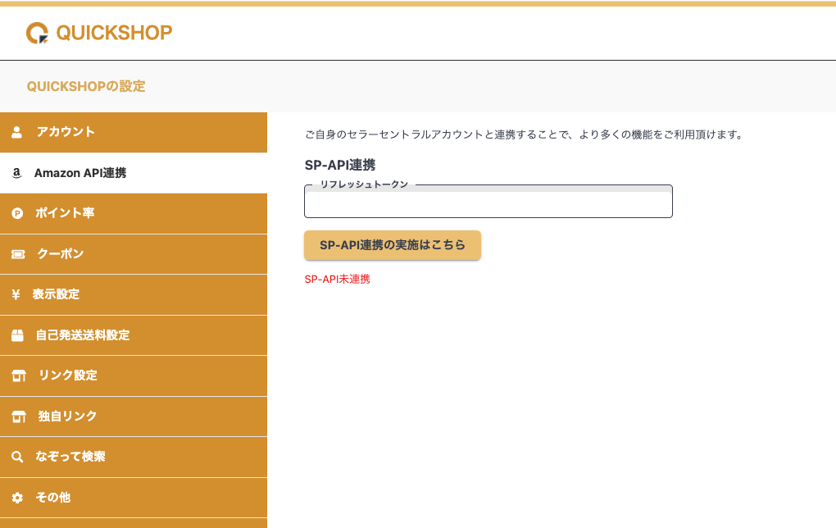836x528 pixels.
Task: Open the クーポン menu entry
Action: point(61,254)
